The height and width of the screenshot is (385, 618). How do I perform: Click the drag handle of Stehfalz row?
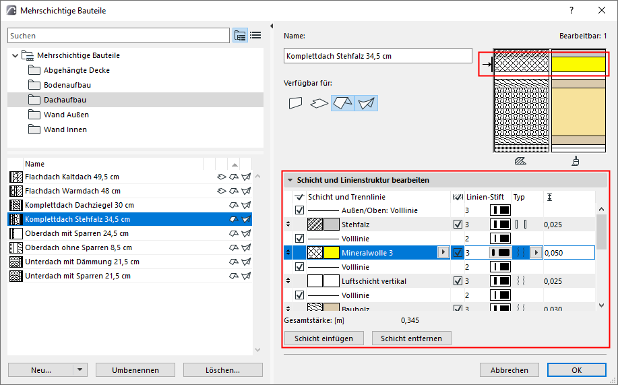tap(288, 225)
